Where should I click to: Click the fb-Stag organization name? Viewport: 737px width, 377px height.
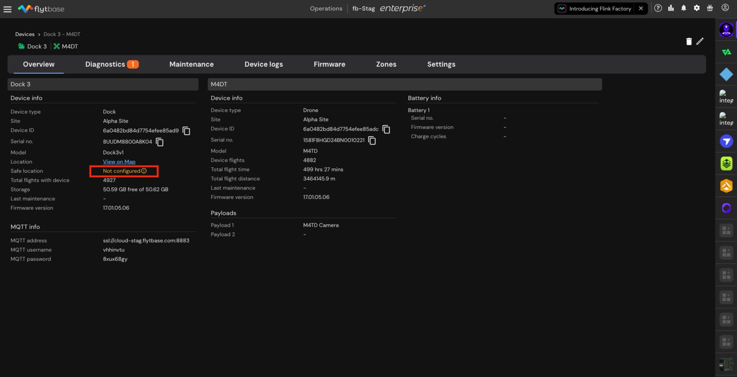pos(363,8)
